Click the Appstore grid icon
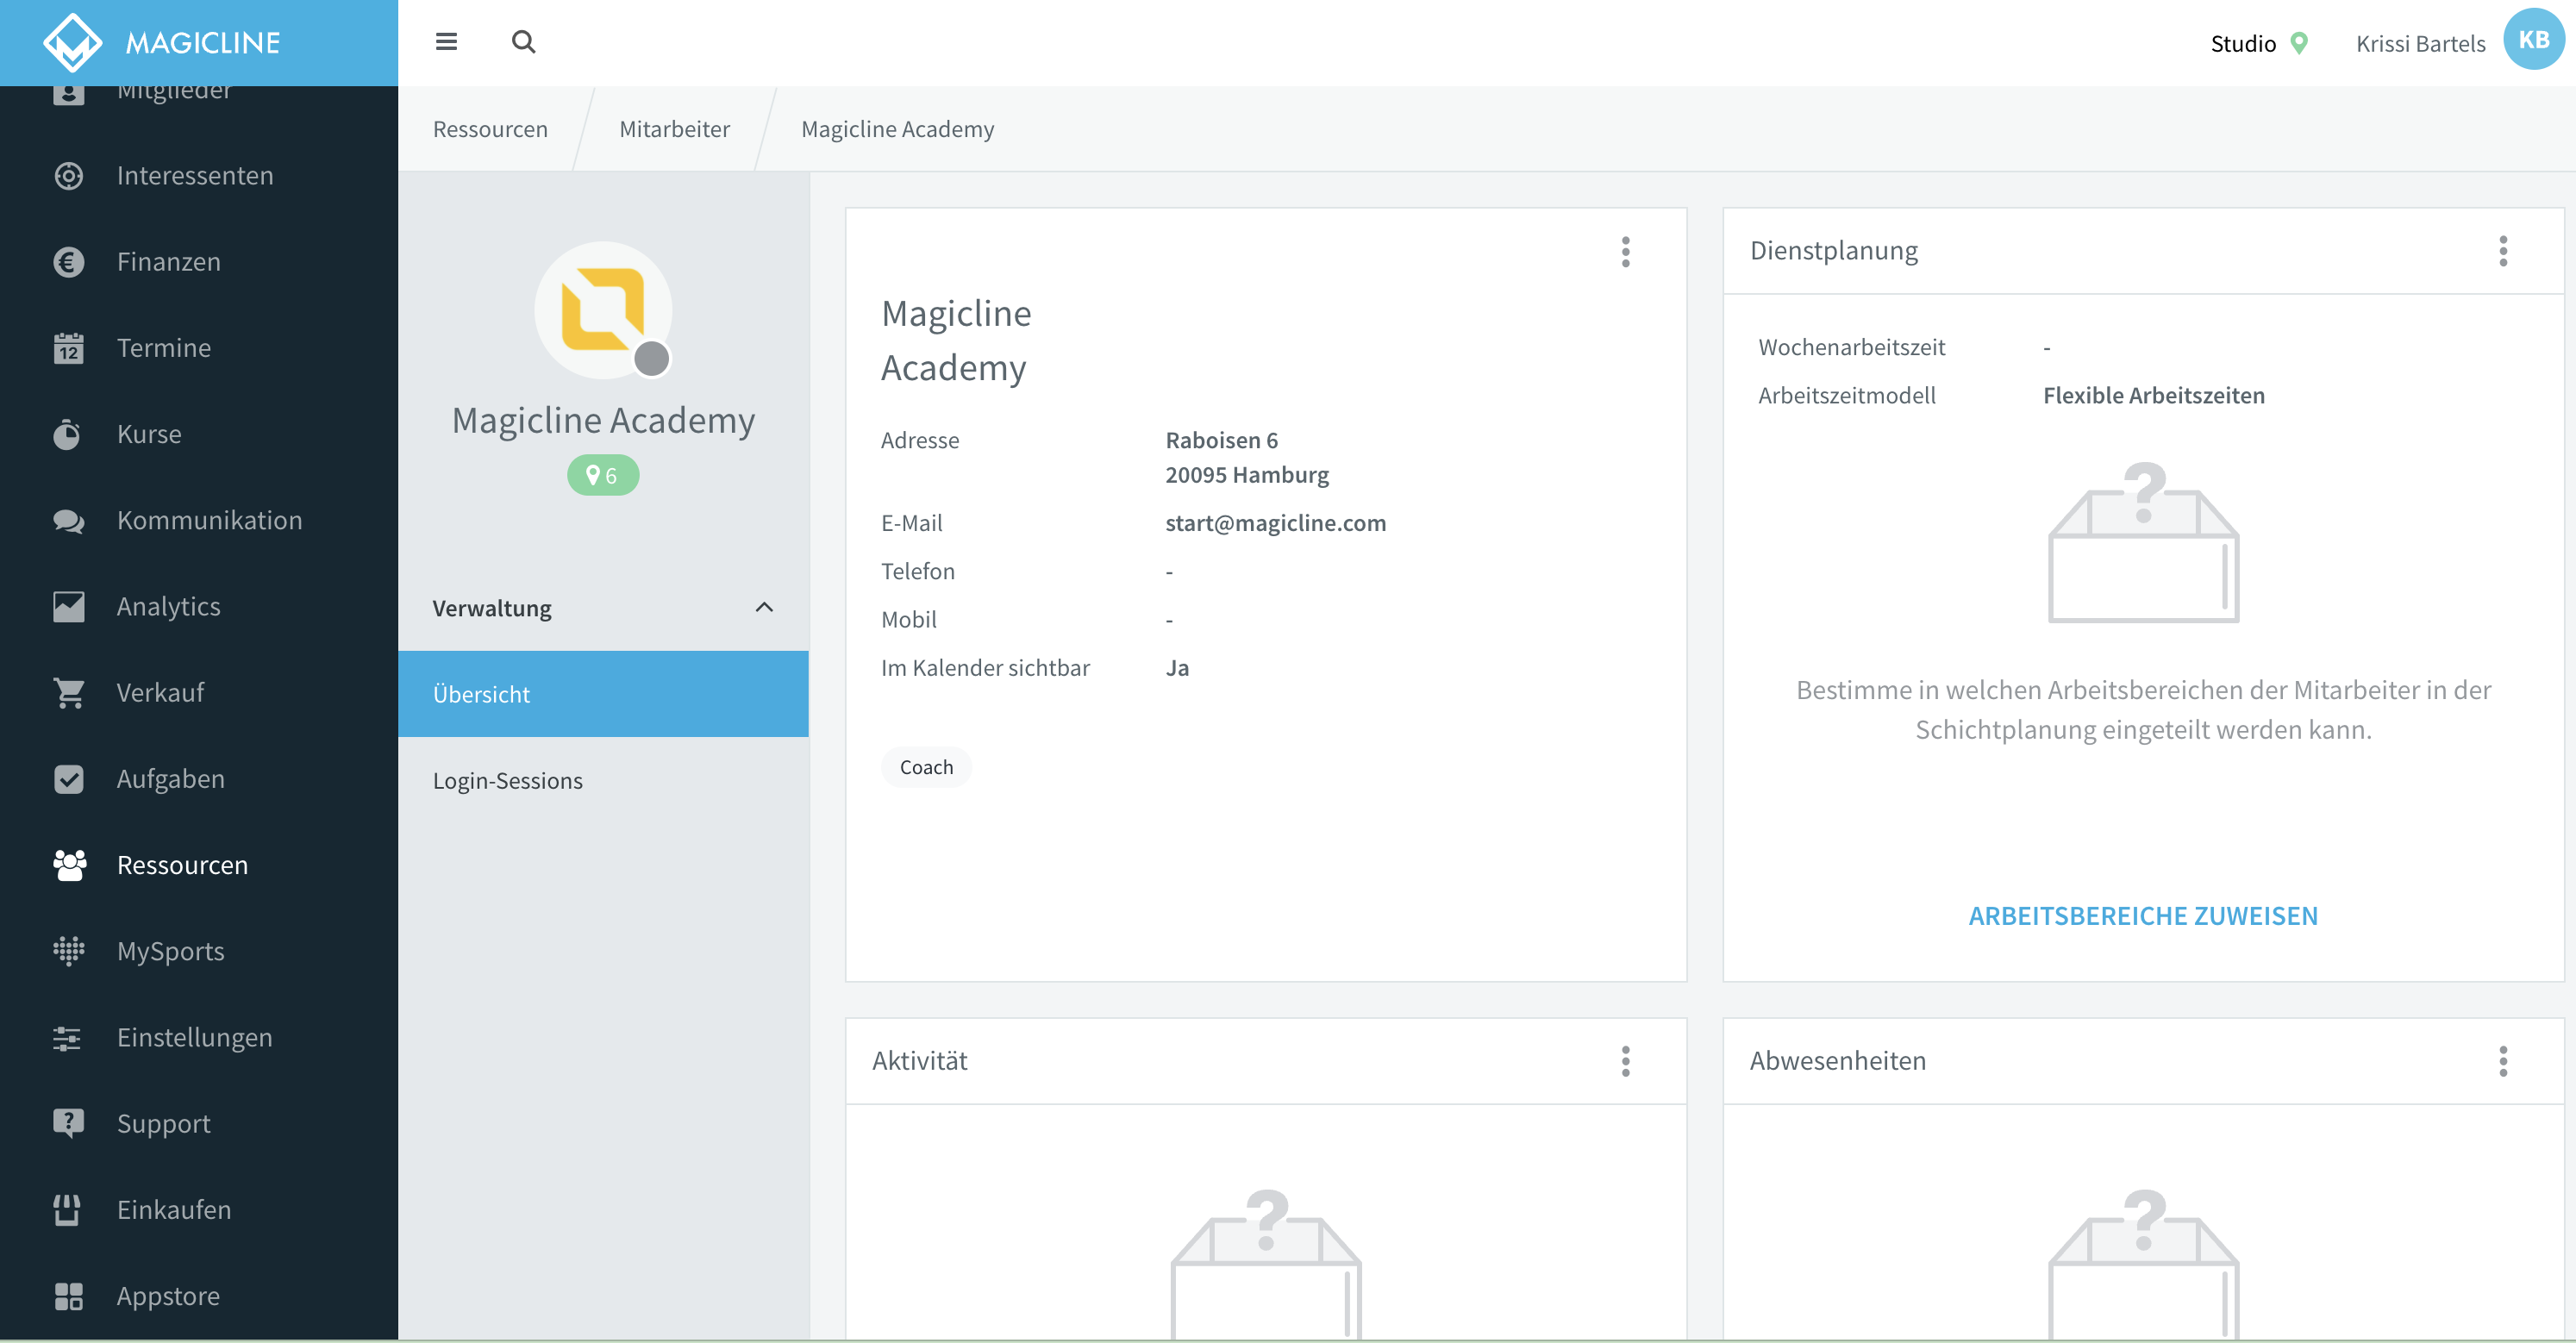The image size is (2576, 1343). [68, 1296]
